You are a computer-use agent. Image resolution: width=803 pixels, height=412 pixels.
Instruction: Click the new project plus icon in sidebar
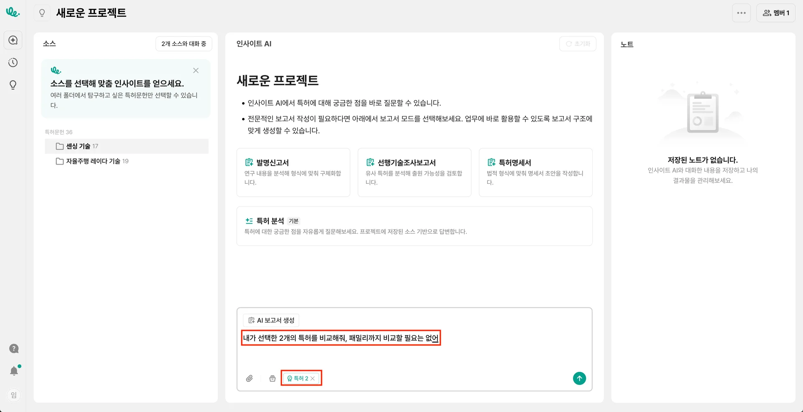(x=13, y=40)
